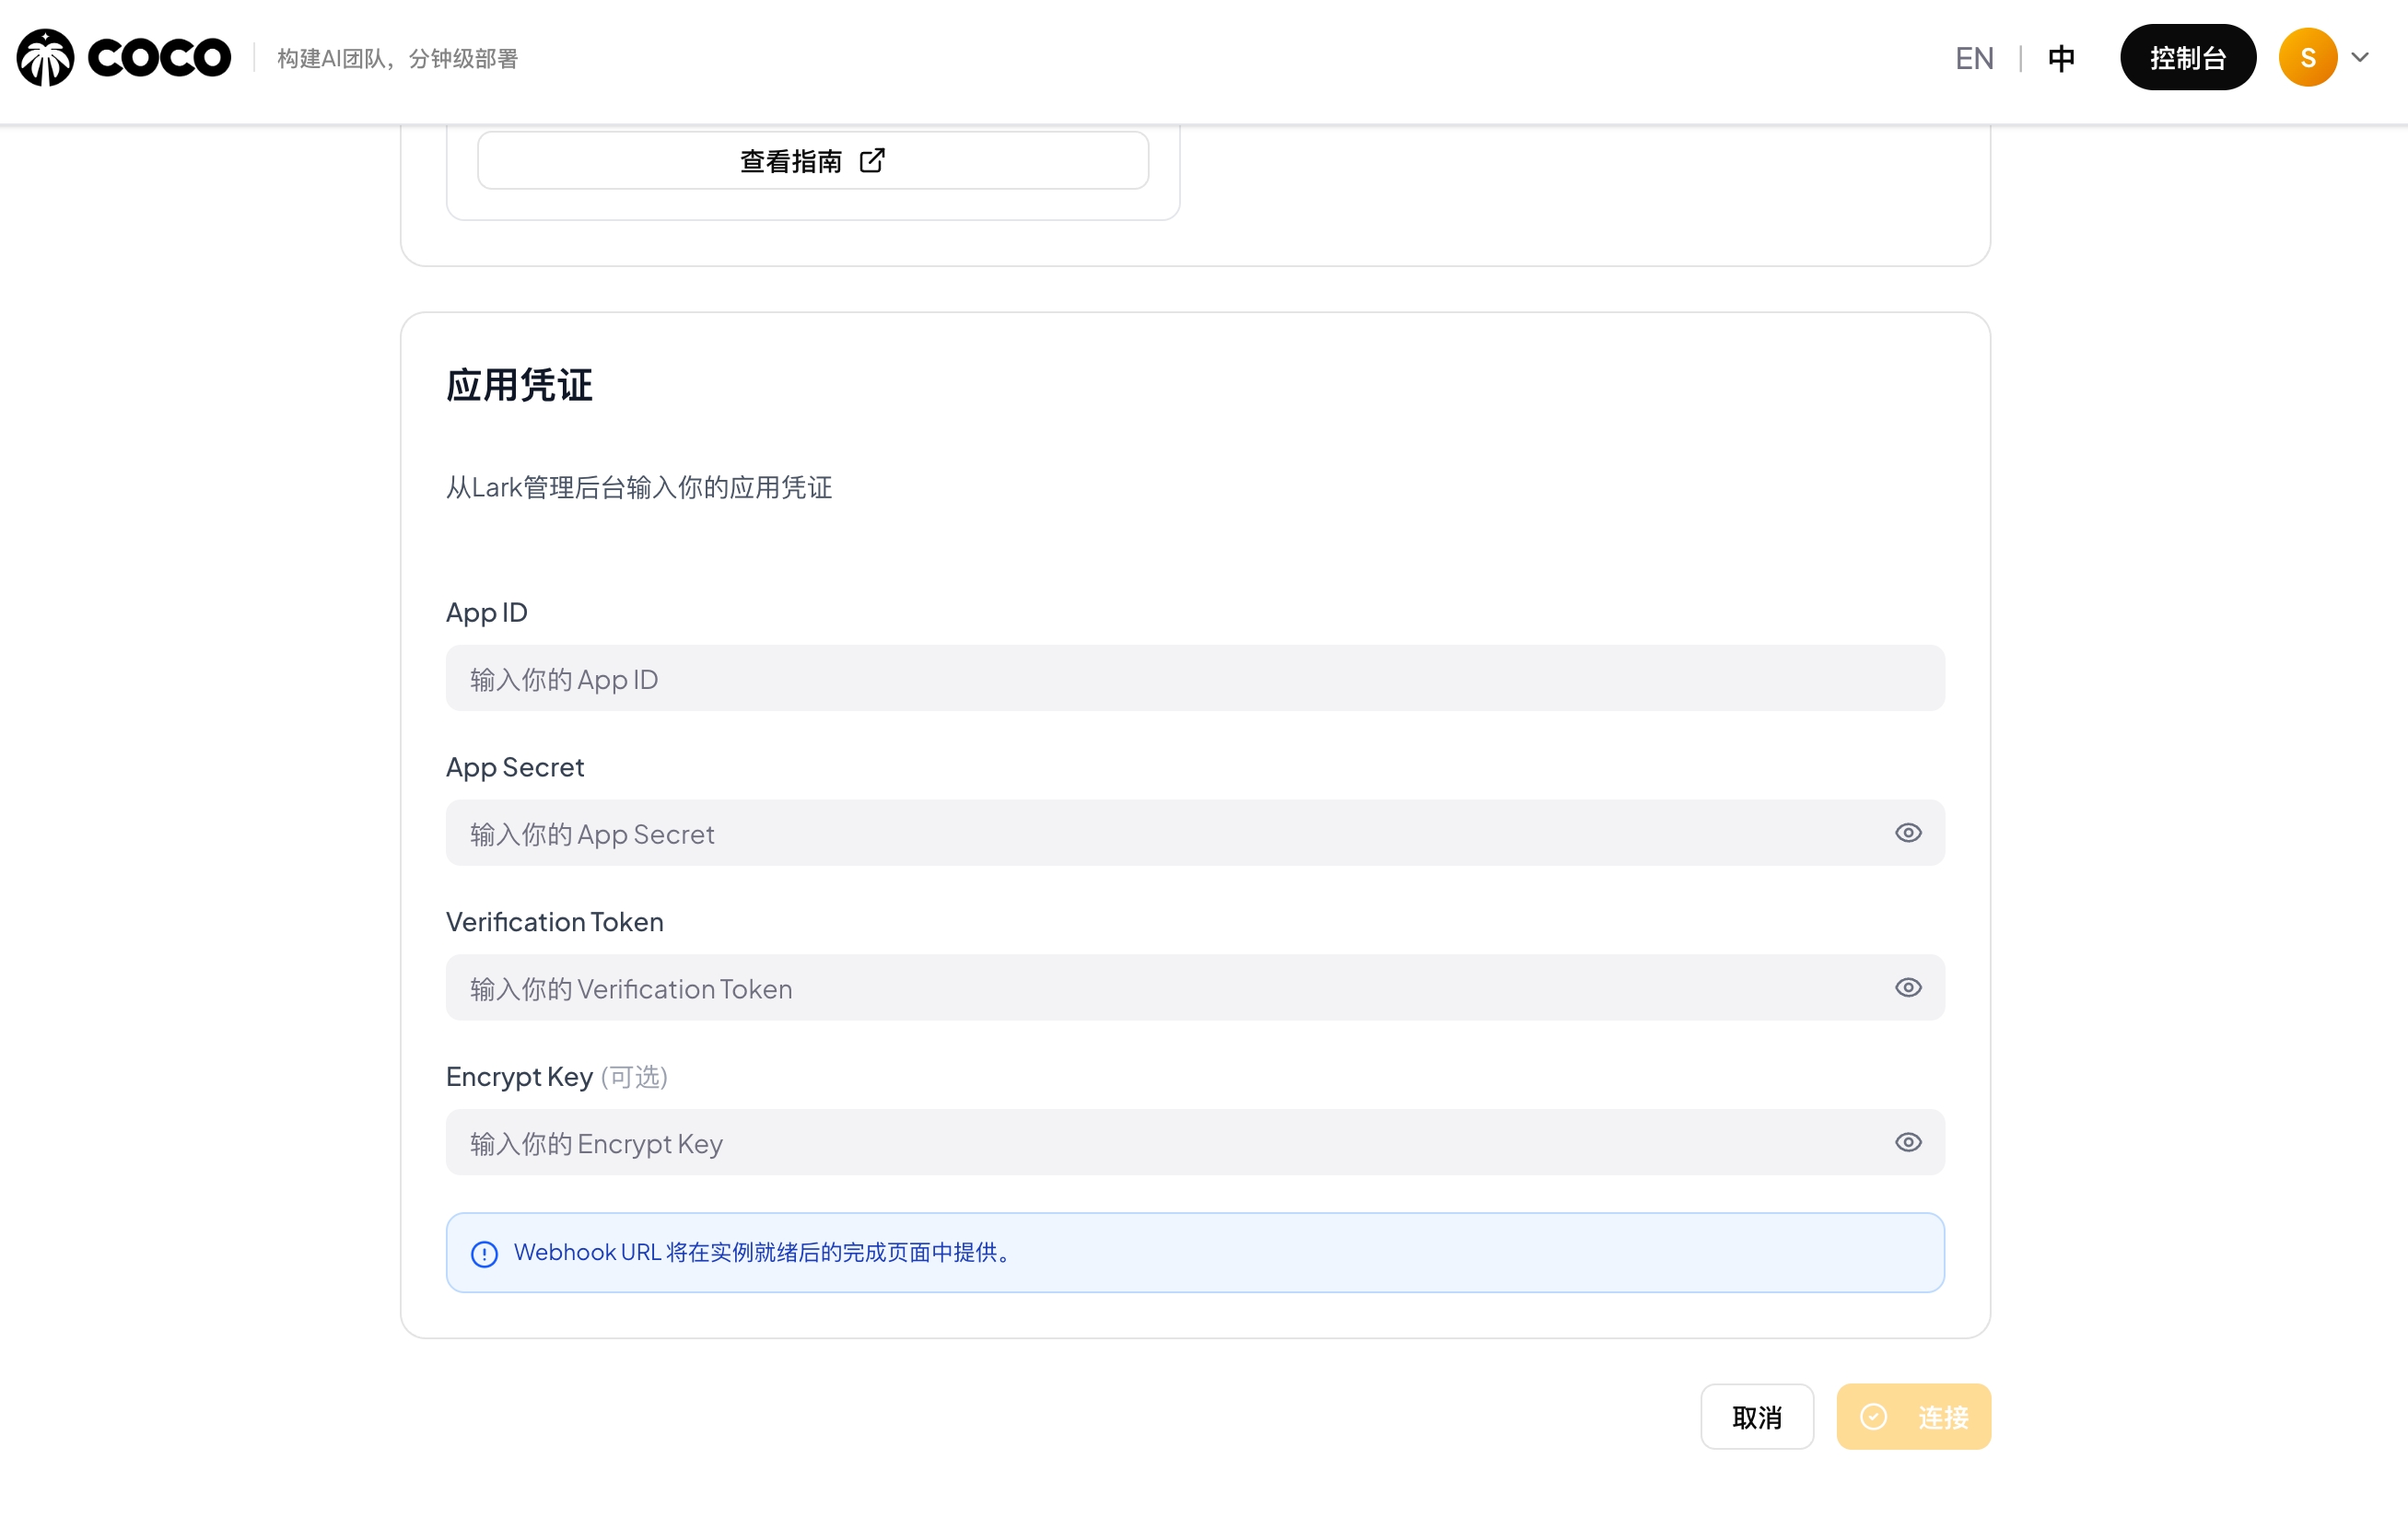Click the check circle icon inside 连接 button

coord(1875,1417)
